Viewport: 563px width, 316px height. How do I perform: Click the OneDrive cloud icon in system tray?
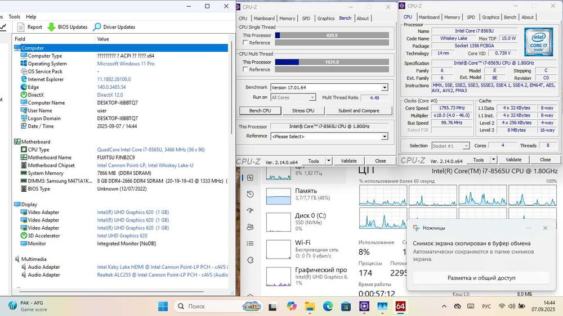[x=457, y=306]
